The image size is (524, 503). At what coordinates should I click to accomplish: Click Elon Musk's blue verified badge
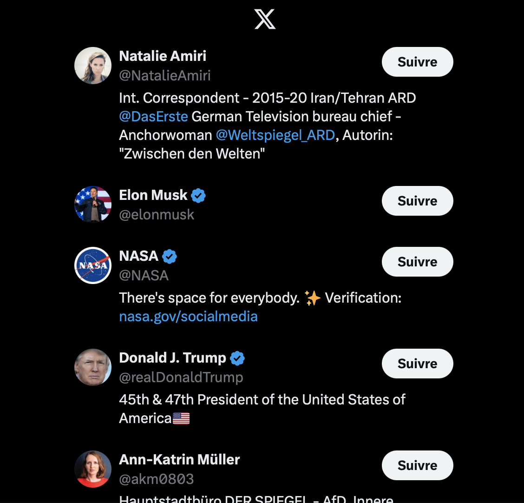198,196
